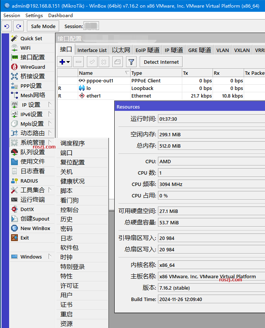The image size is (265, 328).
Task: Expand the 工具集合 submenu arrow
Action: coord(50,190)
